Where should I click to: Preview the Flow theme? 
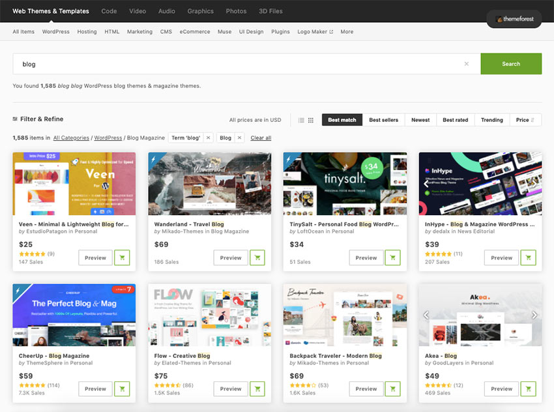tap(231, 389)
